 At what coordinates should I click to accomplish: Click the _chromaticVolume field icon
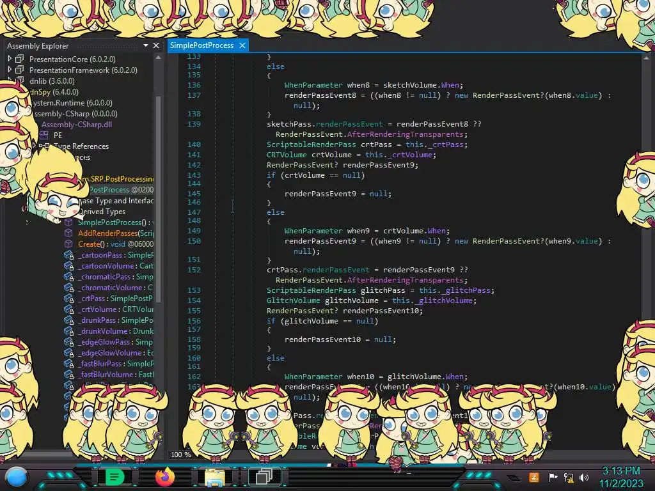[x=68, y=287]
